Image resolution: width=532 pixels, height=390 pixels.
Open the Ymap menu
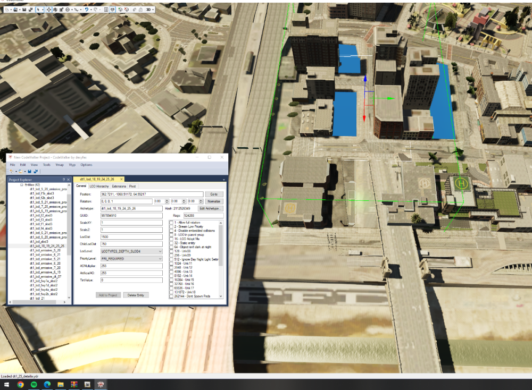pyautogui.click(x=60, y=165)
